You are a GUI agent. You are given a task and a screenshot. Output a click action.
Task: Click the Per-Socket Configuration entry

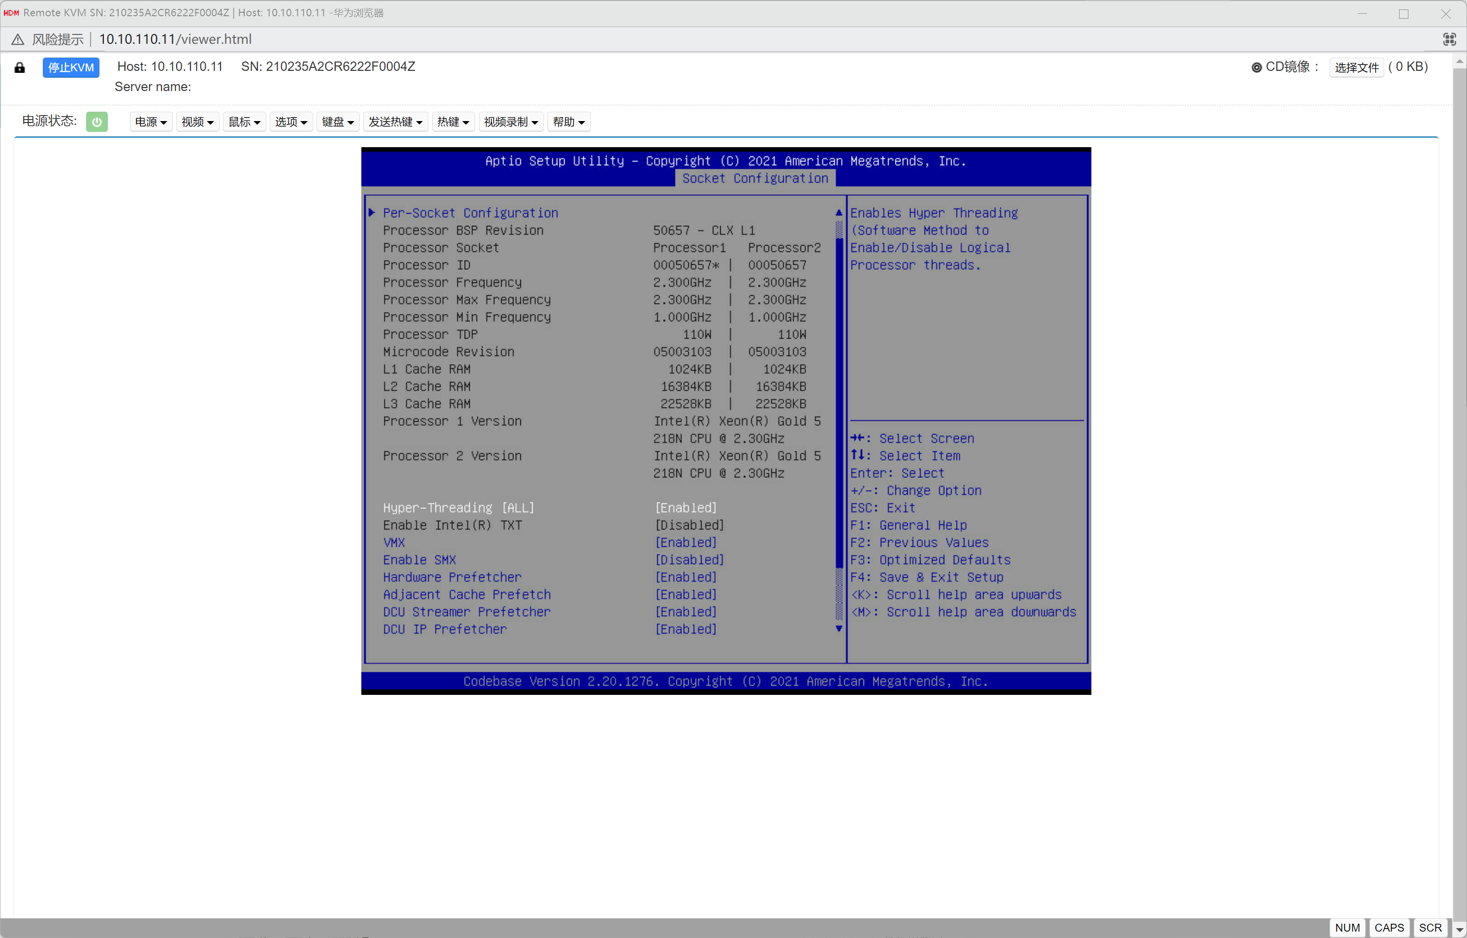pyautogui.click(x=470, y=213)
